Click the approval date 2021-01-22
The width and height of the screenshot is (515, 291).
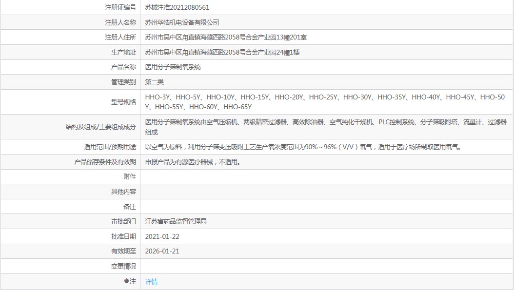(162, 236)
